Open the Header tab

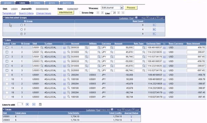(7, 3)
